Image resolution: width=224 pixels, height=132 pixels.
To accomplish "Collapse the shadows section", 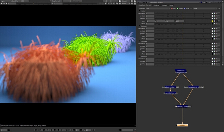I will (x=139, y=26).
